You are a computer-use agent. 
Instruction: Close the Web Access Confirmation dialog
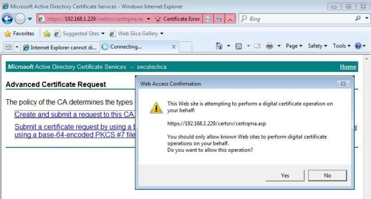click(x=343, y=84)
